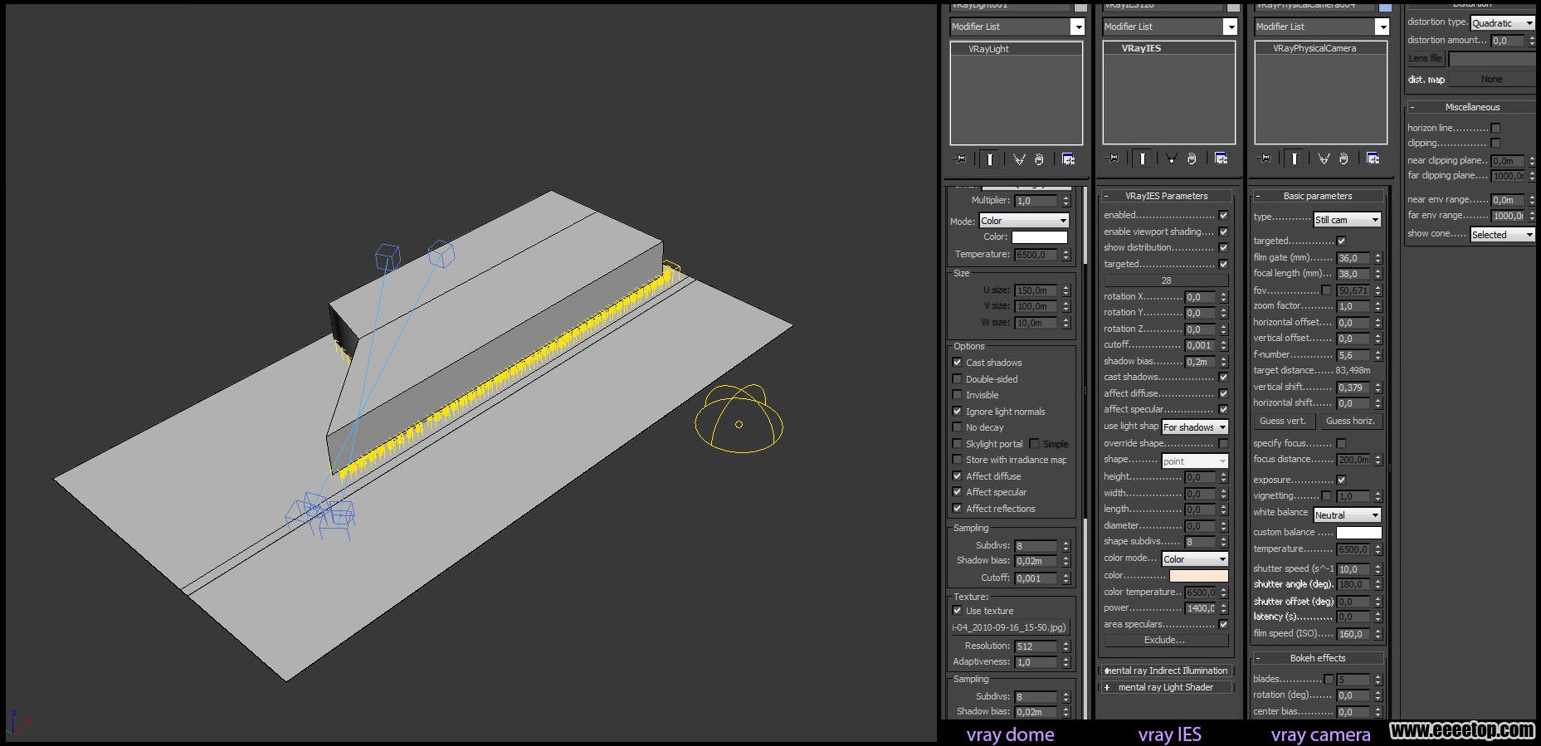Image resolution: width=1541 pixels, height=746 pixels.
Task: Click make unique icon in VRayPhysicalCamera panel
Action: 1324,158
